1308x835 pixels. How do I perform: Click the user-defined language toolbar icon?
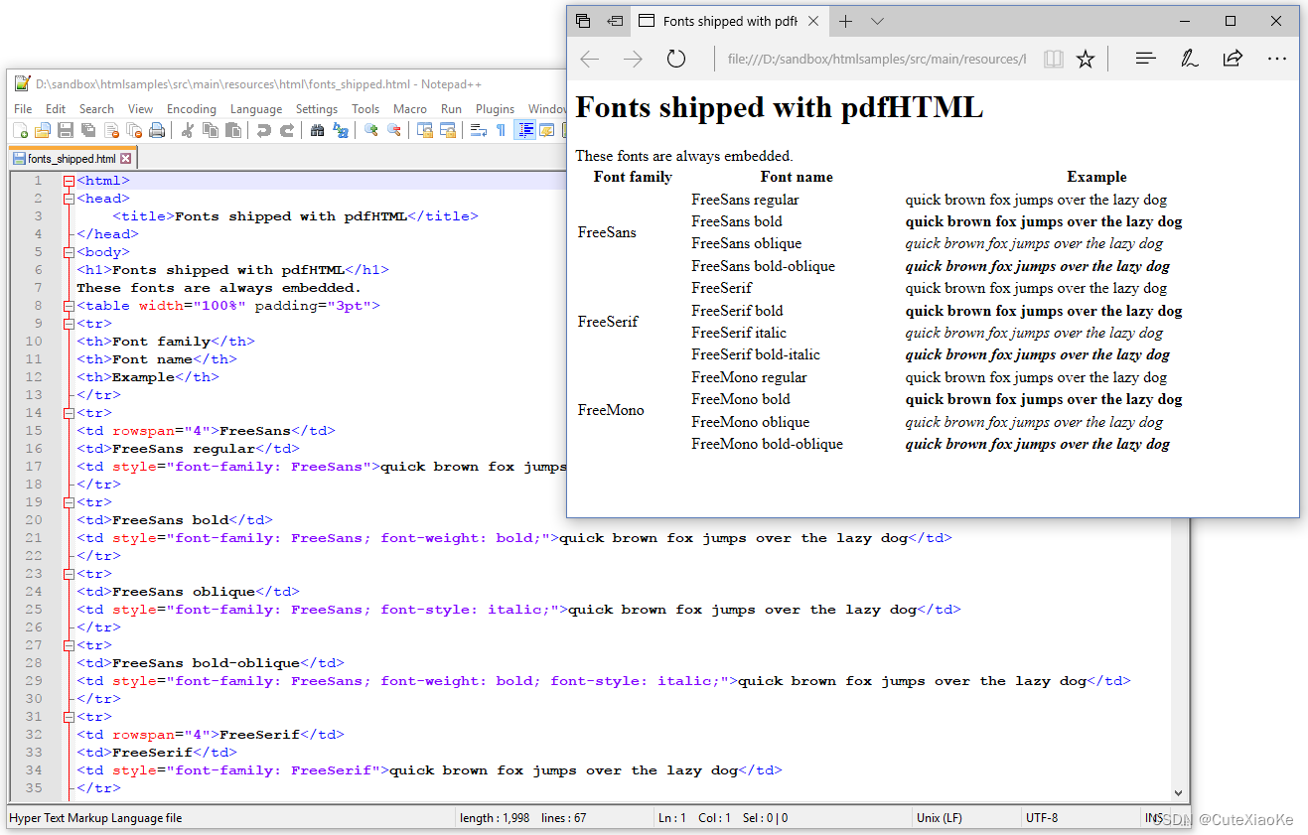(x=547, y=130)
